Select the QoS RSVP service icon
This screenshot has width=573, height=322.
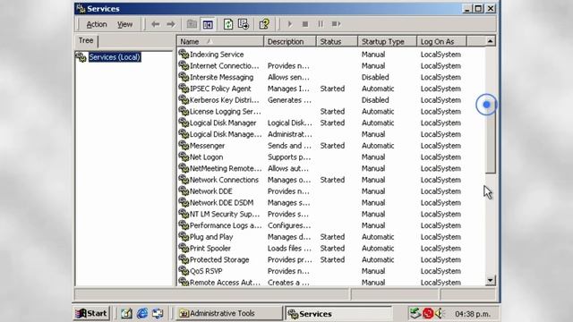[x=184, y=271]
